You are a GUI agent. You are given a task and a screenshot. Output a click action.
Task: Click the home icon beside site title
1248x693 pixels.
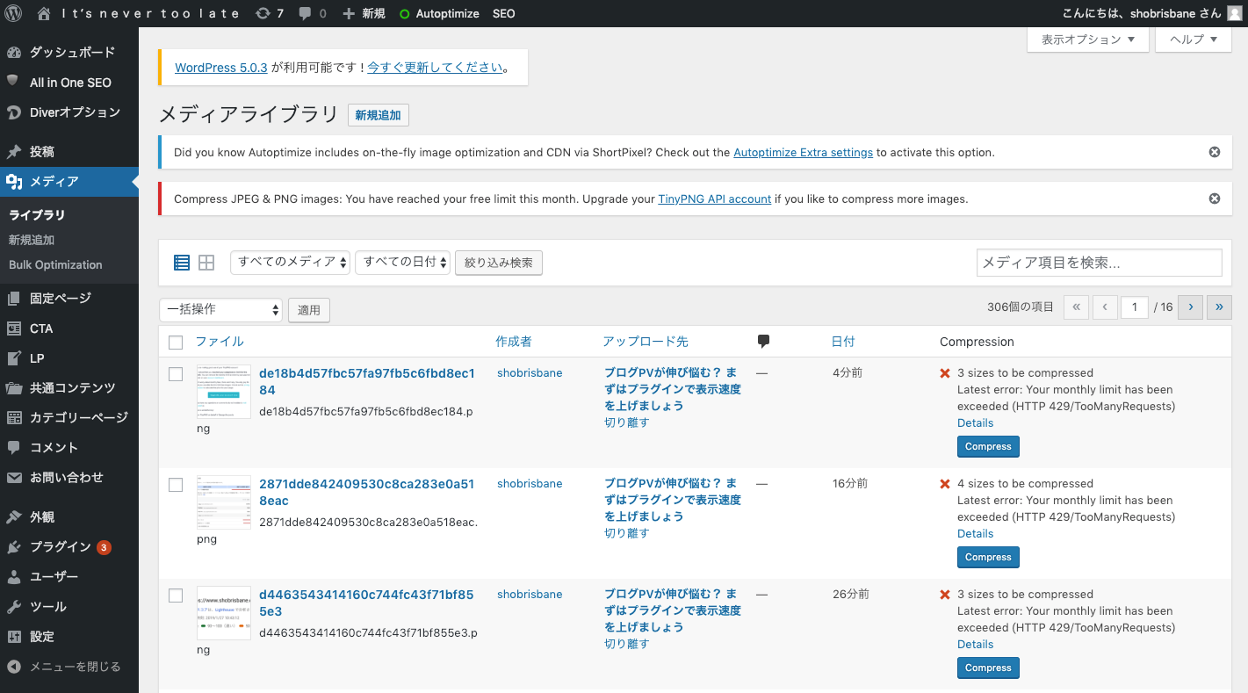point(44,13)
